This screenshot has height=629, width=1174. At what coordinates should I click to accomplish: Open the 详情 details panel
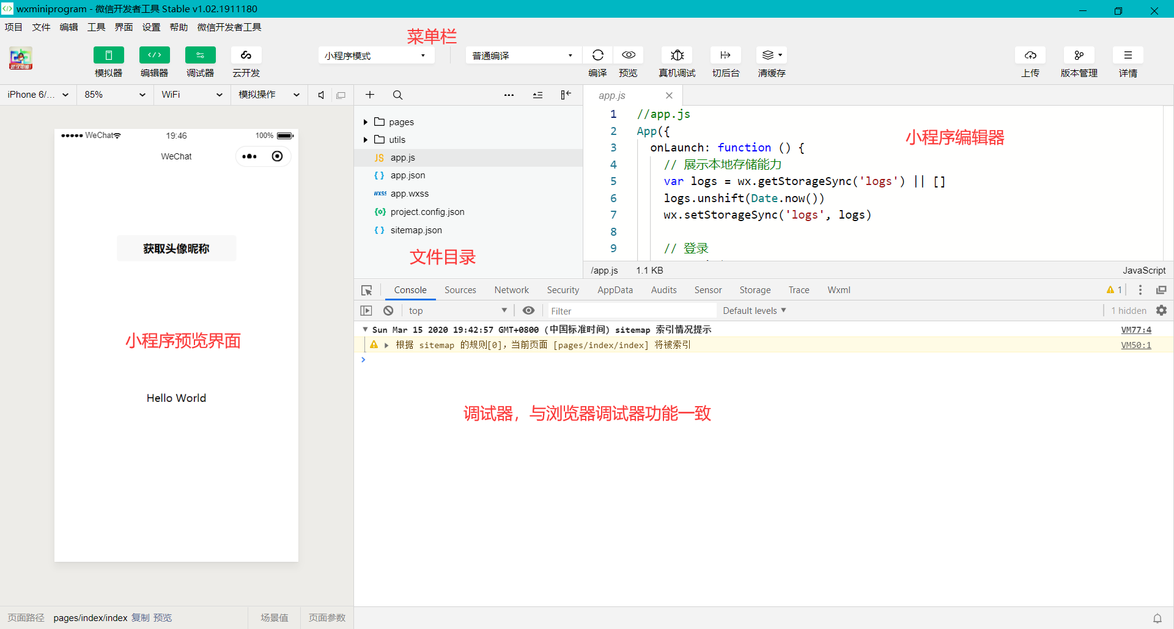[1128, 55]
